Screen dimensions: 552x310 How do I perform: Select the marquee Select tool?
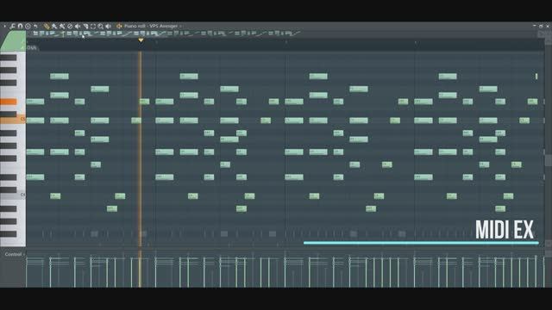[93, 26]
